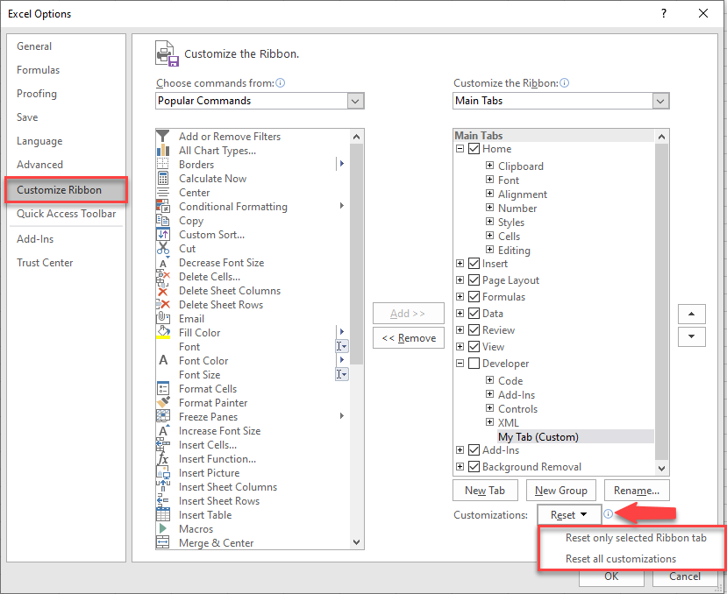The image size is (727, 594).
Task: Click the info icon next to Reset
Action: coord(609,514)
